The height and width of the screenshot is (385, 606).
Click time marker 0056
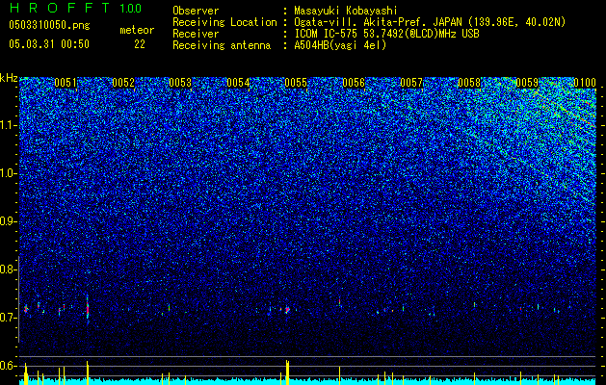pos(354,83)
